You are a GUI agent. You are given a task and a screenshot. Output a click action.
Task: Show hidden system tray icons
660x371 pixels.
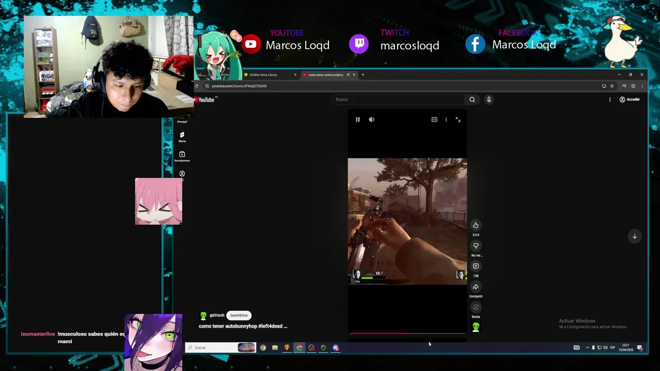coord(587,348)
